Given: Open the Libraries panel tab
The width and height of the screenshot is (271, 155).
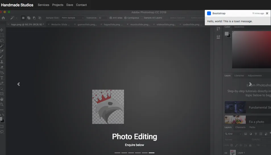Looking at the screenshot, I should (239, 76).
